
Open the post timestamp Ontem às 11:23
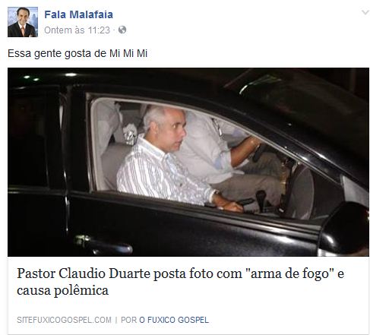[77, 30]
